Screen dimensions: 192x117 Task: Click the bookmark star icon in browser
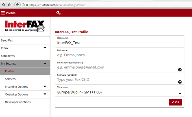(x=4, y=5)
